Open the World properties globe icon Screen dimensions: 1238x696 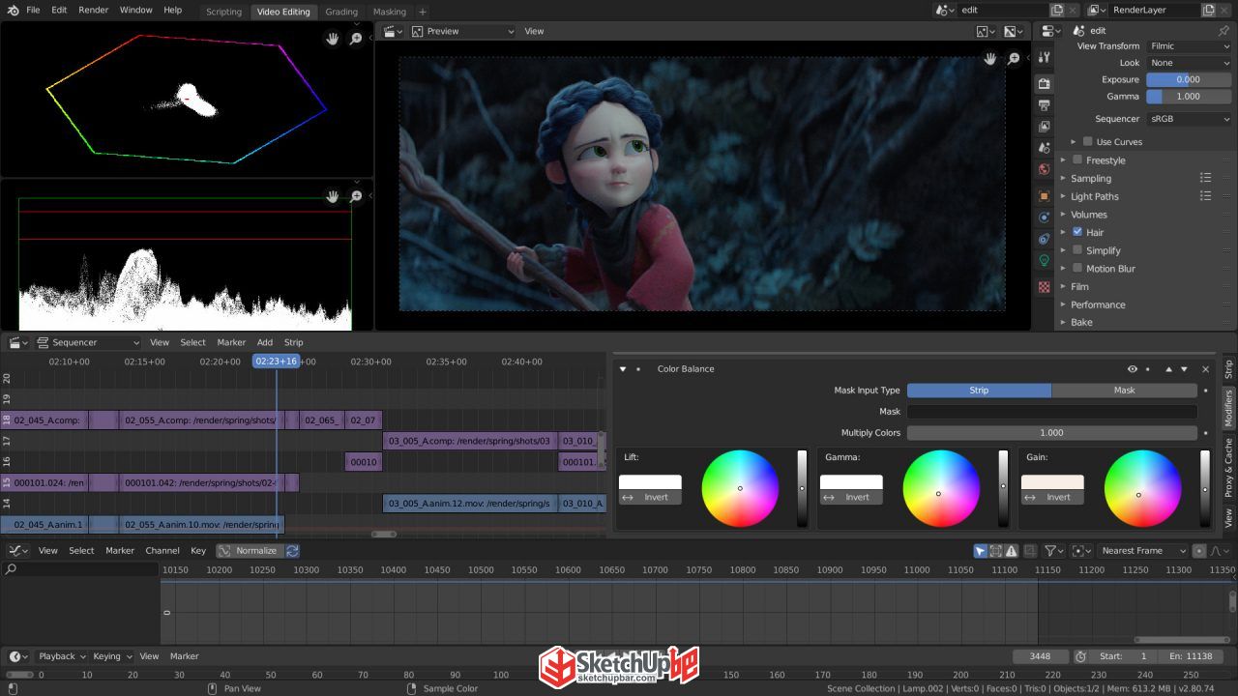click(1045, 169)
